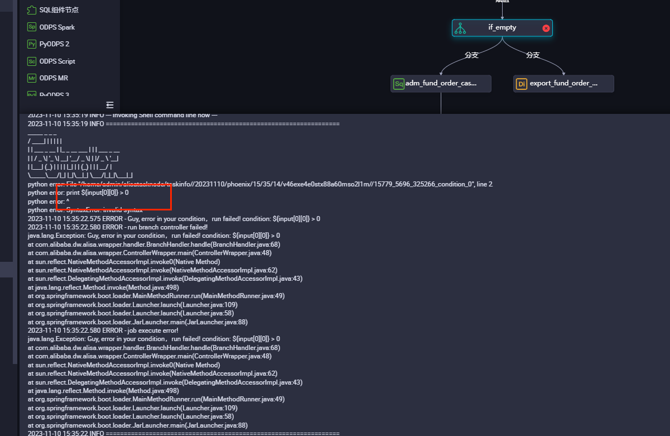670x436 pixels.
Task: Choose the PyODPS 2 node type label
Action: point(54,44)
